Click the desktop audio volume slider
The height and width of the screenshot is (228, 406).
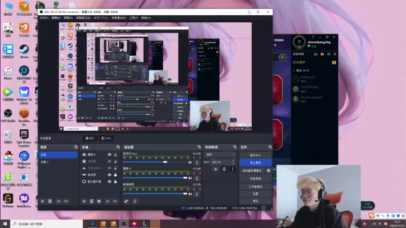155,194
